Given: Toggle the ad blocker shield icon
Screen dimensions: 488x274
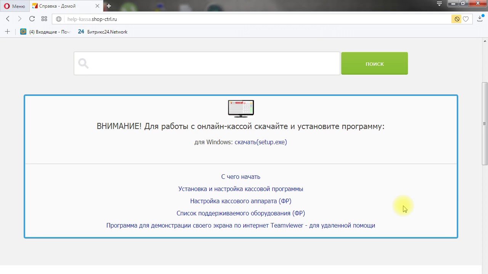Looking at the screenshot, I should click(x=457, y=19).
